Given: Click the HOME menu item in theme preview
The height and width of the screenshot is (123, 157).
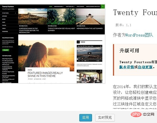Looking at the screenshot, I should [51, 7].
